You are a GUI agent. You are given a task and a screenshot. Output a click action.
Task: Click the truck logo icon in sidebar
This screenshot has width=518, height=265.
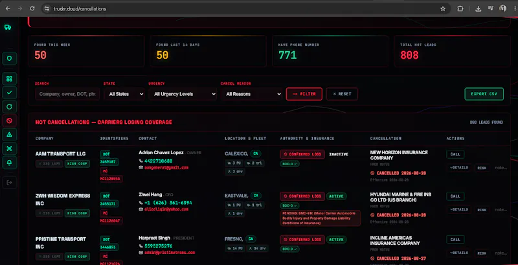pyautogui.click(x=8, y=27)
